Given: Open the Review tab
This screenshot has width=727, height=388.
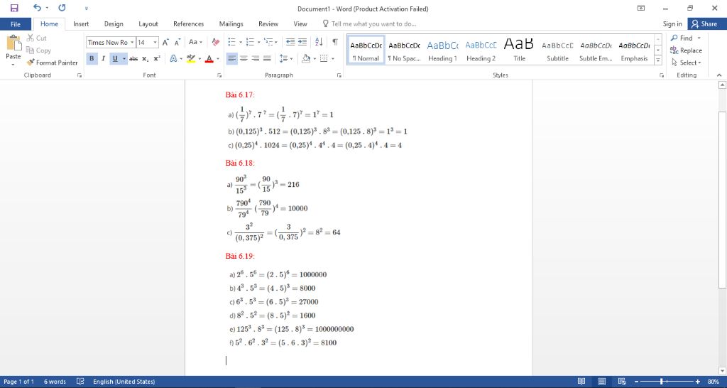Looking at the screenshot, I should (x=268, y=23).
